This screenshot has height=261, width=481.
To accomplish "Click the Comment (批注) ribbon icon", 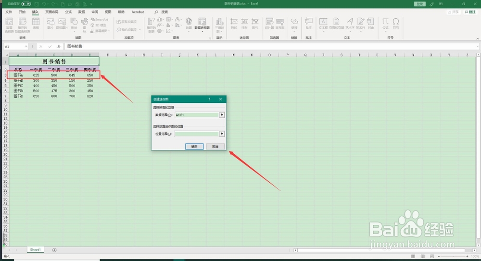I will tap(309, 24).
